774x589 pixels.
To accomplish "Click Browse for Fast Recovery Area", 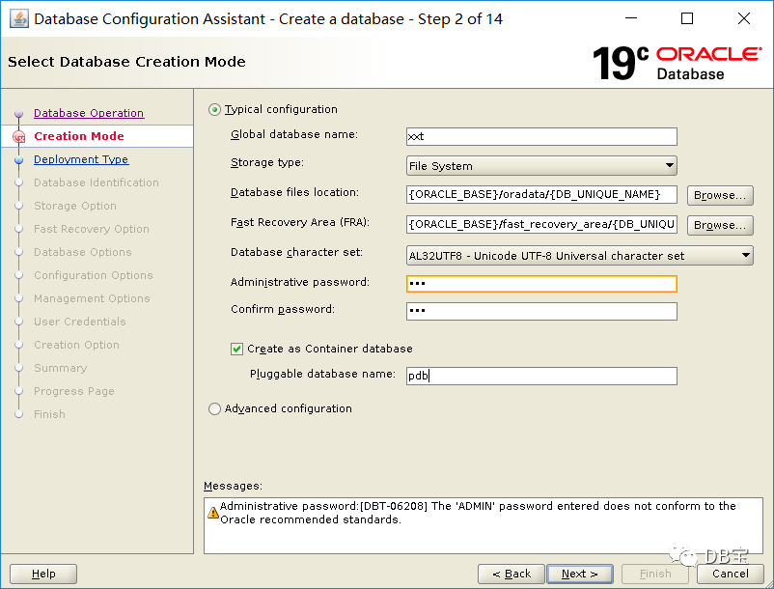I will point(720,225).
